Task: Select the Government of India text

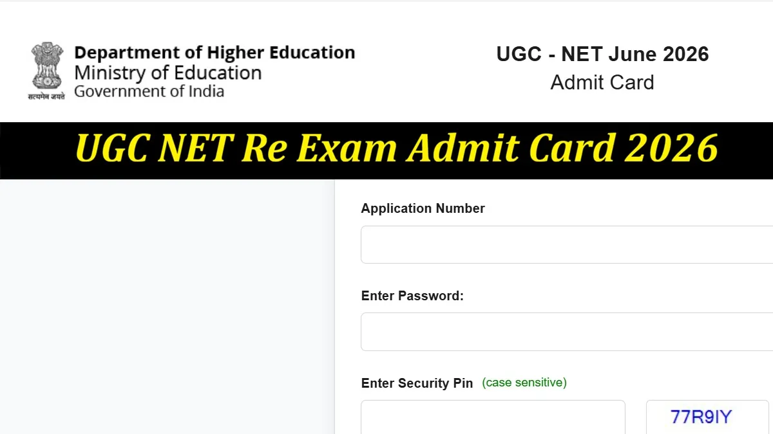Action: [149, 91]
